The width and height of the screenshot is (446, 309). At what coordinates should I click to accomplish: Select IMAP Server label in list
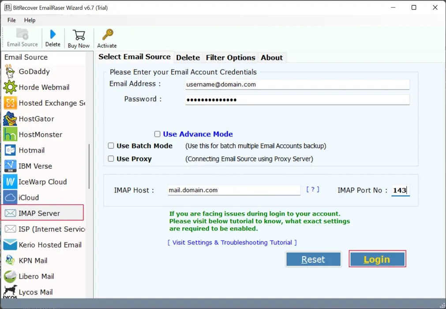tap(39, 213)
